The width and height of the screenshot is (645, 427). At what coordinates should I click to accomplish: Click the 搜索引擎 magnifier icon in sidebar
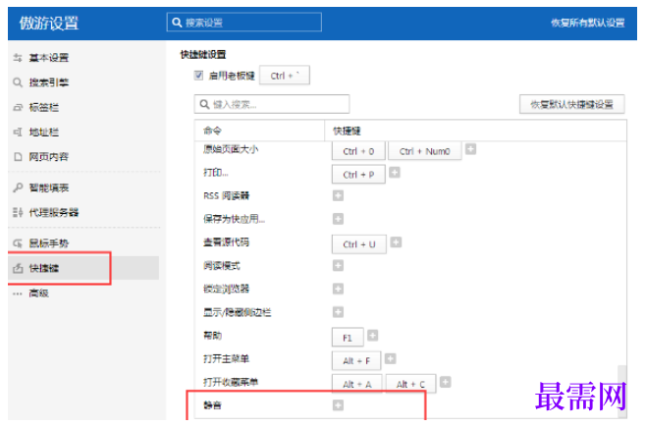[x=18, y=82]
